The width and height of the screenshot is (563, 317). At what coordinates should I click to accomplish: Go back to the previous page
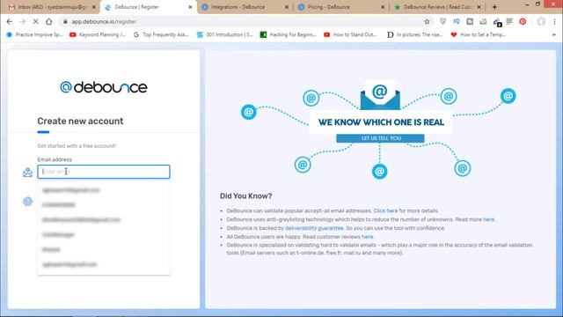pos(10,21)
